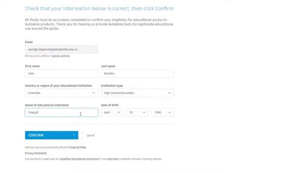
Task: Open the birth year dropdown showing 1990
Action: pos(163,112)
